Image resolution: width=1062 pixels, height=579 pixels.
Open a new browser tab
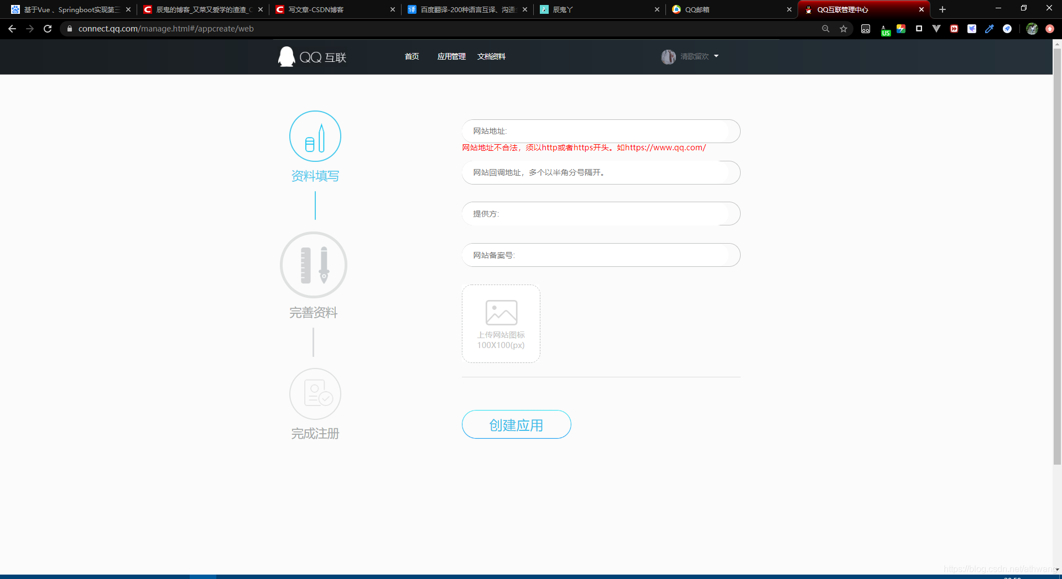[942, 9]
